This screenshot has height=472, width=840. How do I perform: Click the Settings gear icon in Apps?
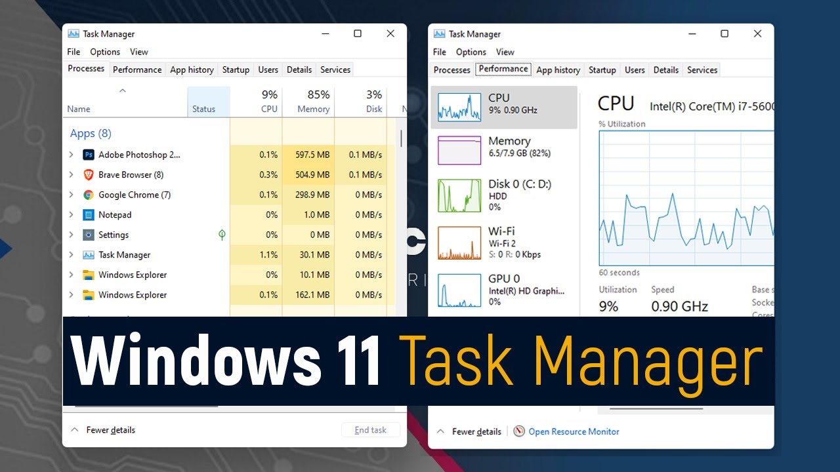(89, 235)
